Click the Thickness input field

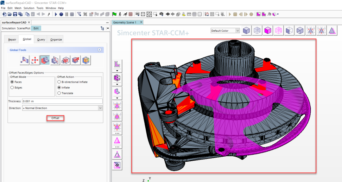(62, 101)
